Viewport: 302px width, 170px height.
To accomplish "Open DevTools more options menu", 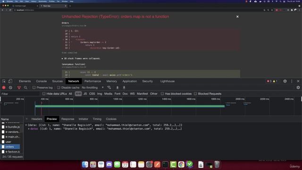I will 292,81.
